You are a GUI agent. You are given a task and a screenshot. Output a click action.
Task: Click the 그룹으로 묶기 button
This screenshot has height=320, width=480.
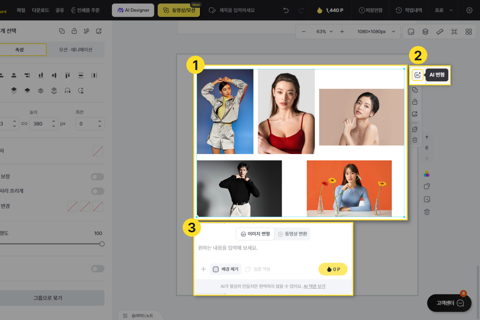pos(48,298)
